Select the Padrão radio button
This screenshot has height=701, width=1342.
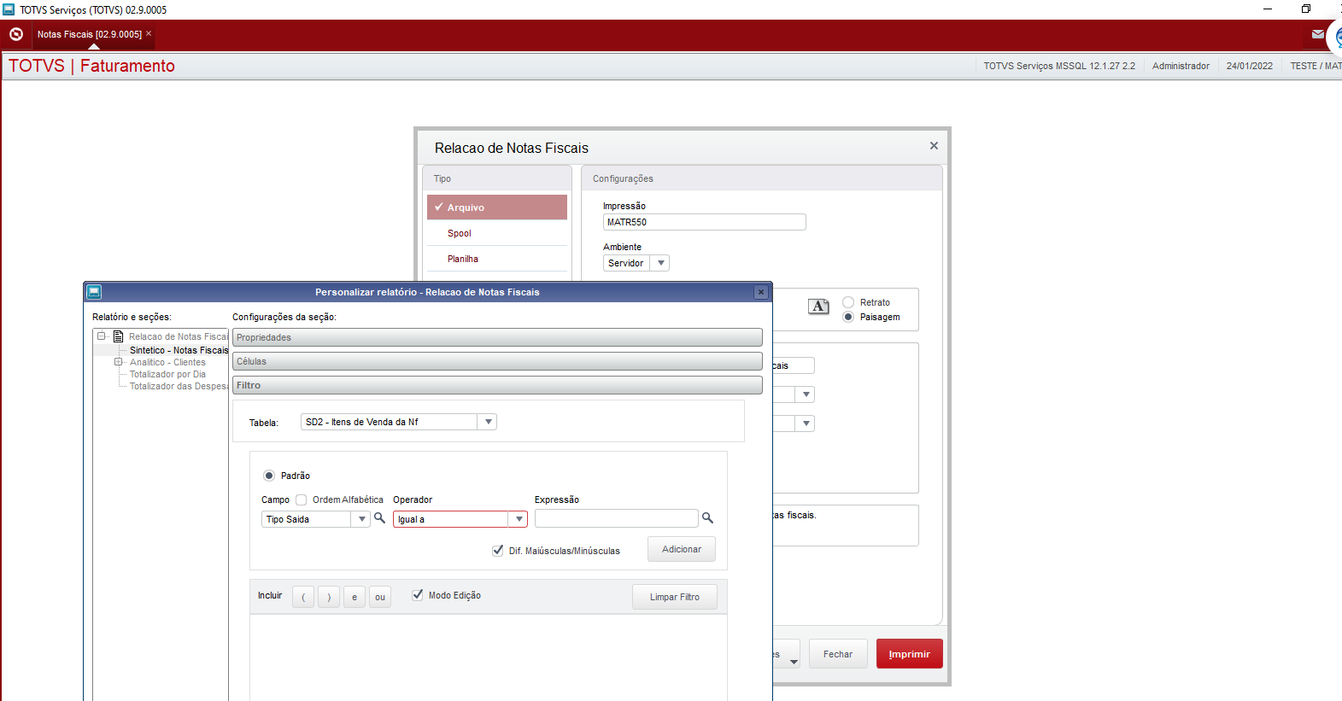pyautogui.click(x=269, y=476)
